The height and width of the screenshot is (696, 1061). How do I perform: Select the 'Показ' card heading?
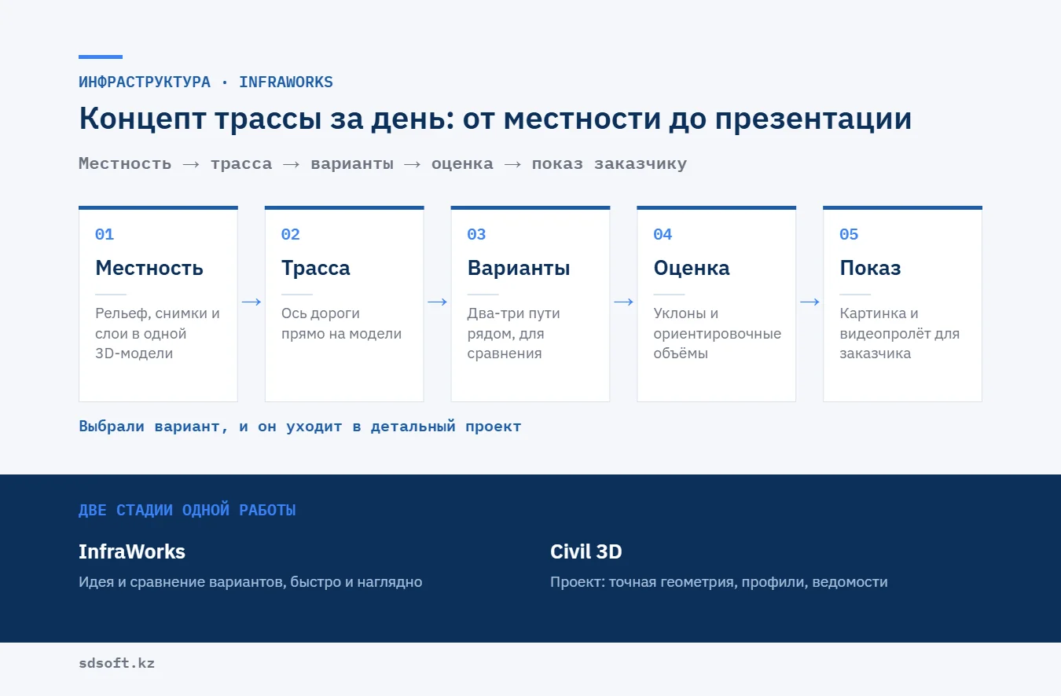click(x=870, y=268)
